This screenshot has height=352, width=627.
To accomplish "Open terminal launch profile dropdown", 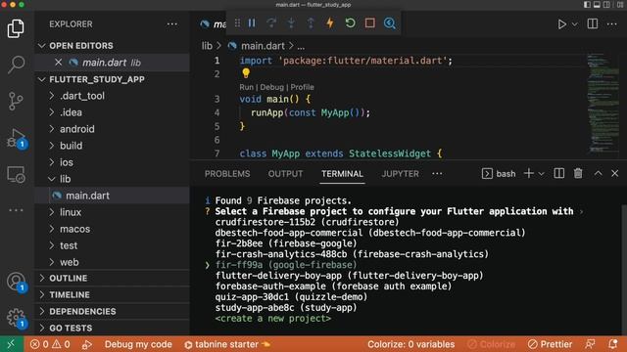I will coord(541,174).
